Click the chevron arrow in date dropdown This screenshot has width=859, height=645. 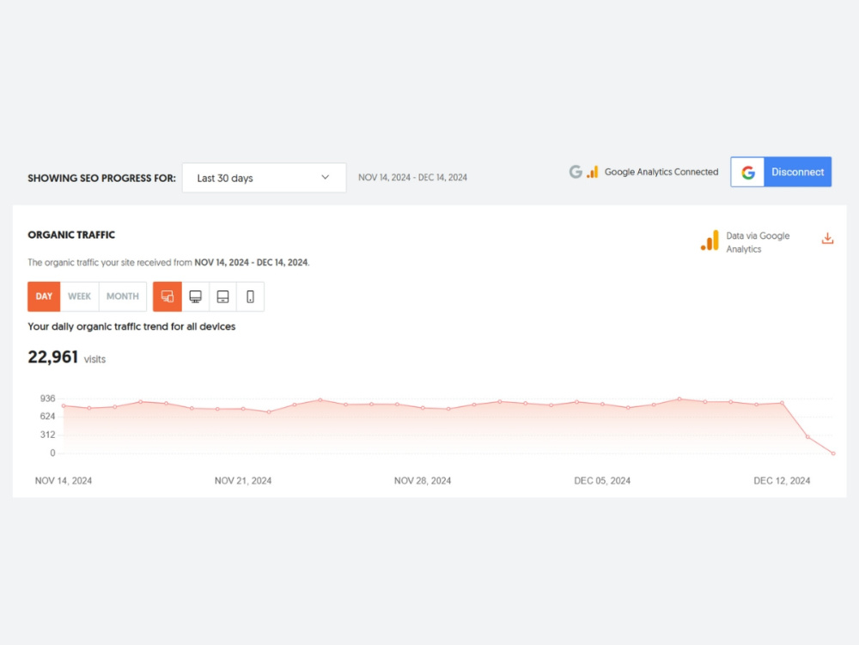click(325, 177)
